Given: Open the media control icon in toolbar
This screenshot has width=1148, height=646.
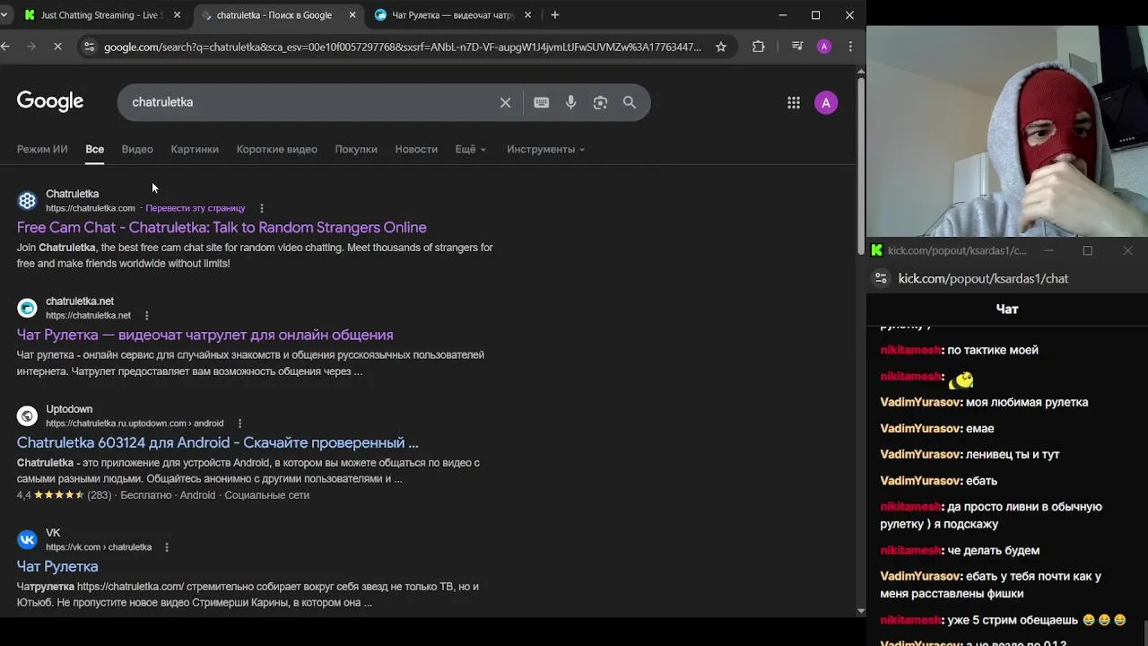Looking at the screenshot, I should point(797,47).
